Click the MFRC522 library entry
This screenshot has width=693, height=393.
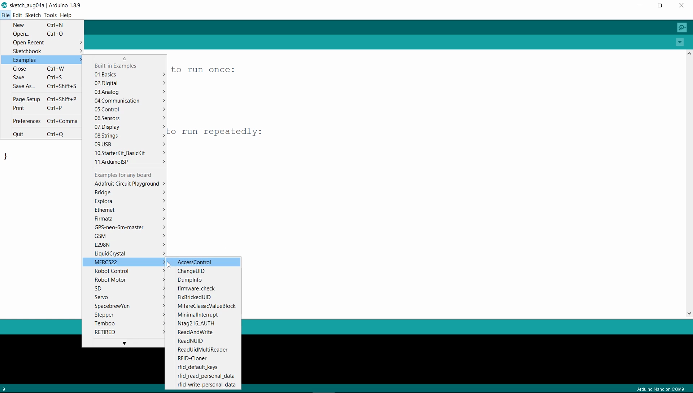pos(106,262)
